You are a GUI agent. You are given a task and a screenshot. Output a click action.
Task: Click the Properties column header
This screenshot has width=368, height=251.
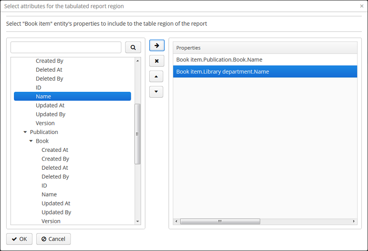[265, 48]
